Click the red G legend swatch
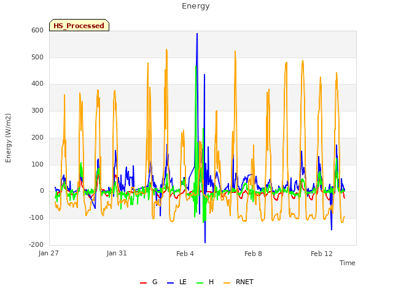 coord(143,283)
